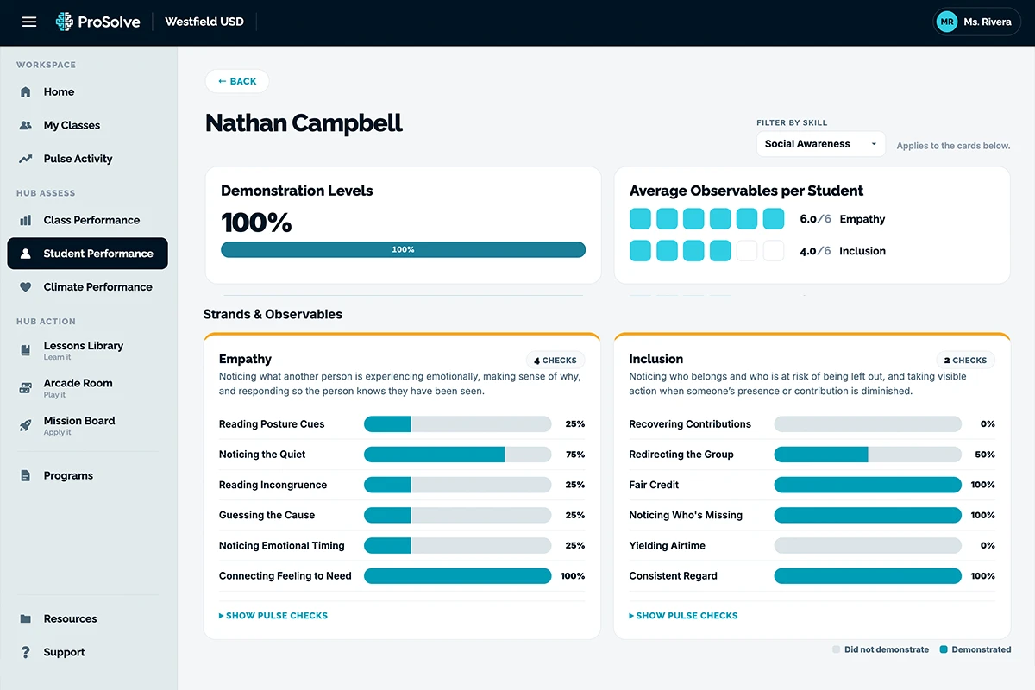Viewport: 1035px width, 690px height.
Task: Select the Reading Posture Cues label
Action: (272, 424)
